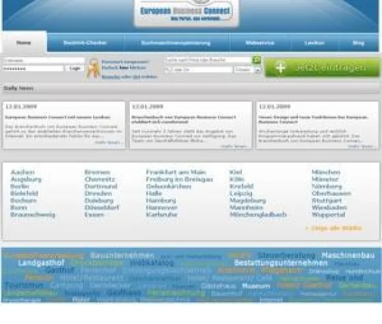Click the Passwort vergessen link
Viewport: 382px width, 324px height.
click(125, 62)
